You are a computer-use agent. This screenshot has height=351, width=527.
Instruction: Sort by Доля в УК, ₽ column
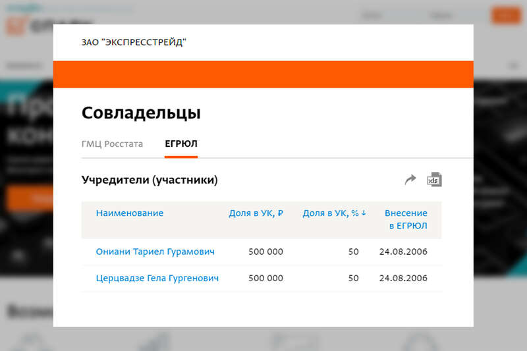click(256, 213)
